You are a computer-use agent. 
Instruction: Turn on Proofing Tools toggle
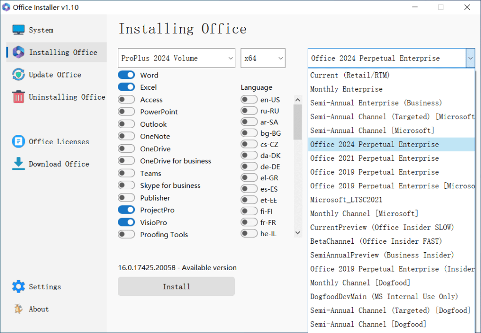pos(126,234)
